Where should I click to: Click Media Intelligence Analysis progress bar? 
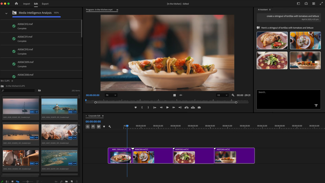point(36,17)
